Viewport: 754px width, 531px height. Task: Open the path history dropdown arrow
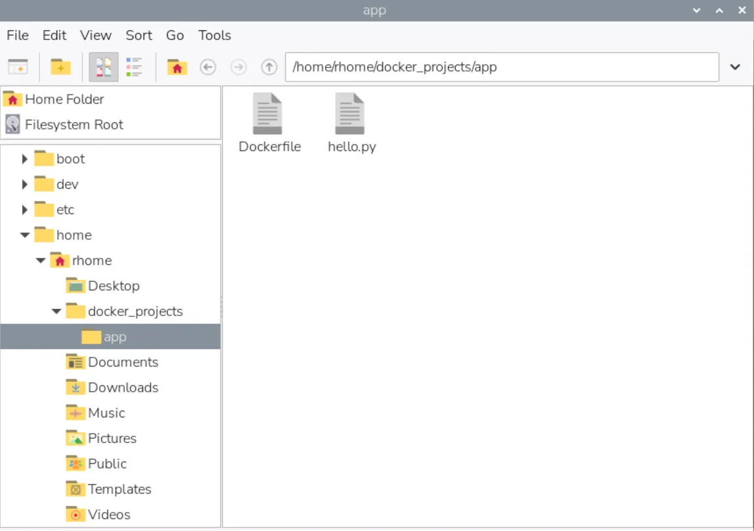pos(735,67)
